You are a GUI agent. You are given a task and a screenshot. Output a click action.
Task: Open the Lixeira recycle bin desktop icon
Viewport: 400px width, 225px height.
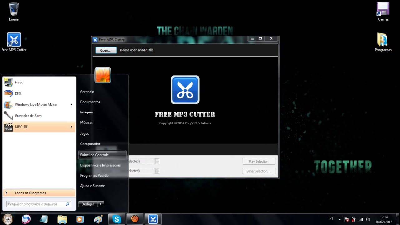point(14,12)
